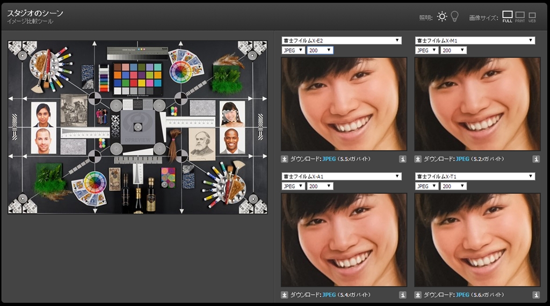550x306 pixels.
Task: Click download icon under X-E2 image
Action: coord(285,159)
